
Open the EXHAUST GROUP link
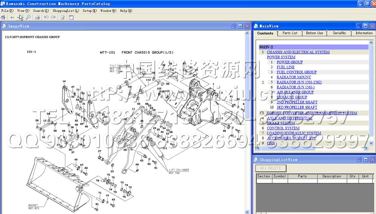click(292, 97)
